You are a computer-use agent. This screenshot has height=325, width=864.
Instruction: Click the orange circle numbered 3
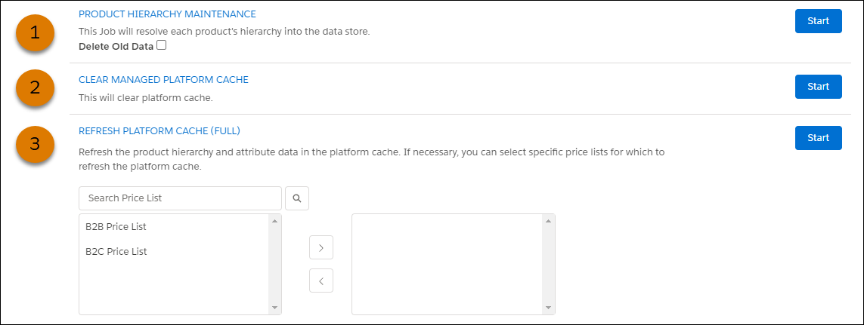(x=36, y=144)
